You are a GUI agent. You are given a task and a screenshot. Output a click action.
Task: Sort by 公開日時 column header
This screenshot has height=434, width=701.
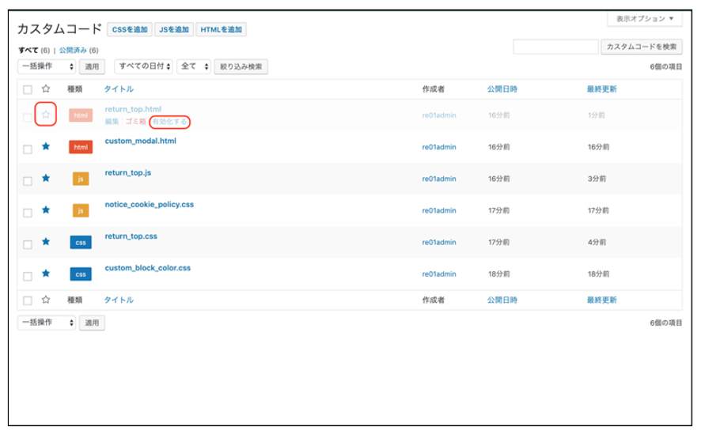coord(502,89)
